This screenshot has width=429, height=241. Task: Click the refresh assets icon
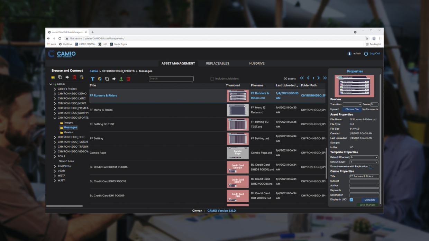(x=100, y=78)
